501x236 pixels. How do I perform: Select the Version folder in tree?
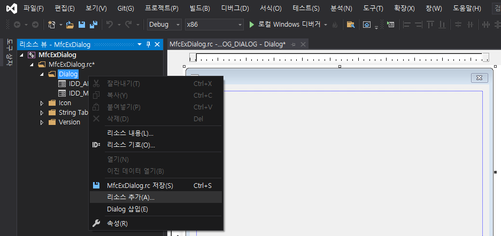coord(70,122)
